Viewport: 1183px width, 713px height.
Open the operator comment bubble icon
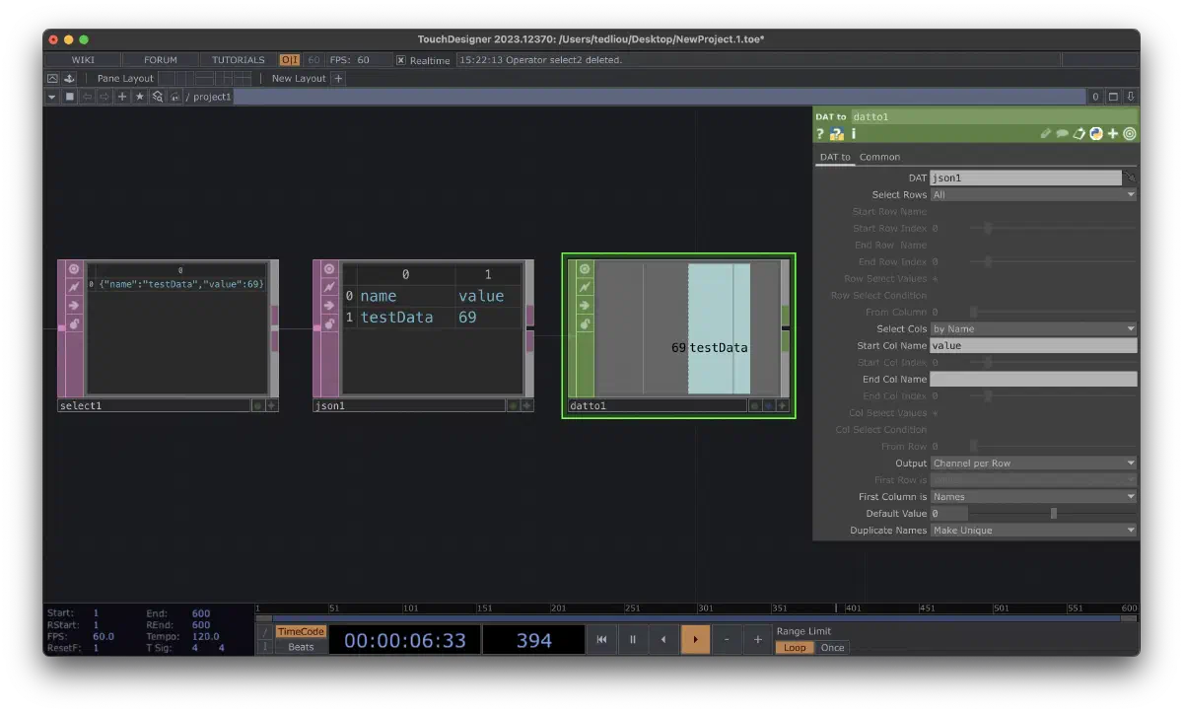1063,134
